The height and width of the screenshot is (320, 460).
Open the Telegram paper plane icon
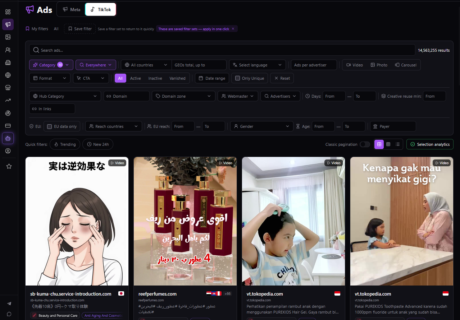pos(9,303)
